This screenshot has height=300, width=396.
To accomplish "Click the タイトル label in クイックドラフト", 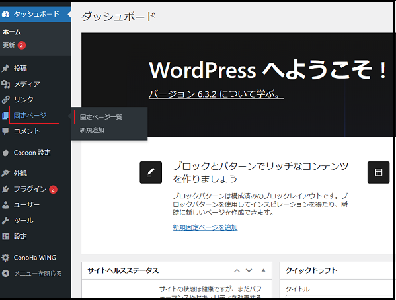I will click(x=297, y=289).
